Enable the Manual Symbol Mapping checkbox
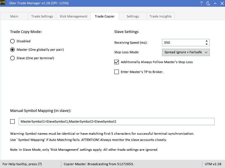This screenshot has height=168, width=225. point(12,121)
